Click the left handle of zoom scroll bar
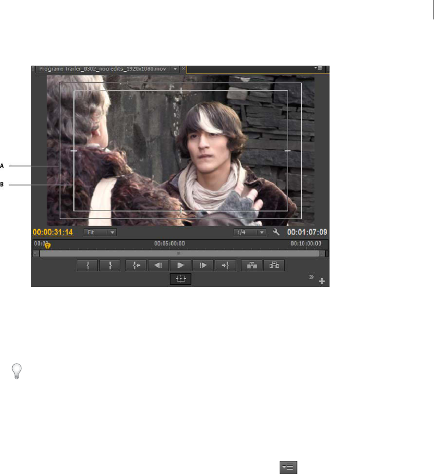 36,253
